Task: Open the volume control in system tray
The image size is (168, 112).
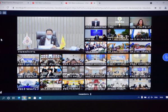Action: (x=151, y=97)
